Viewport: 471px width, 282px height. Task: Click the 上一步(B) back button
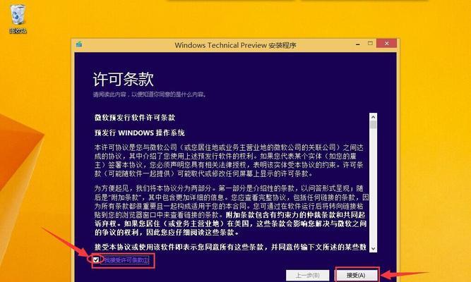(308, 275)
